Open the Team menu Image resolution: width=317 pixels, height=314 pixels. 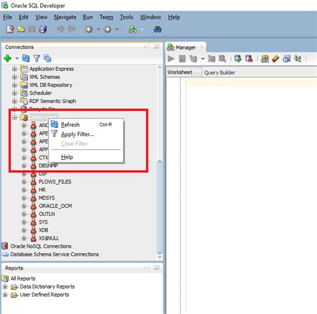click(106, 17)
